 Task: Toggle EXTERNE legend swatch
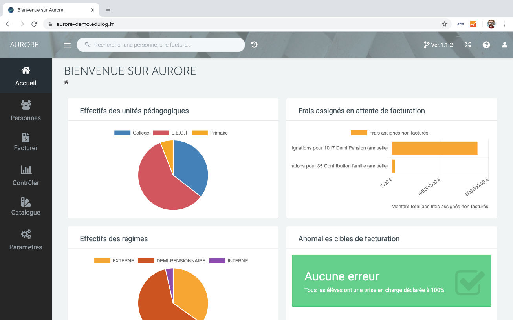[x=102, y=261]
